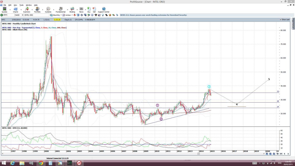
Task: Select the Elliott Wave 2 marker
Action: pos(161,119)
